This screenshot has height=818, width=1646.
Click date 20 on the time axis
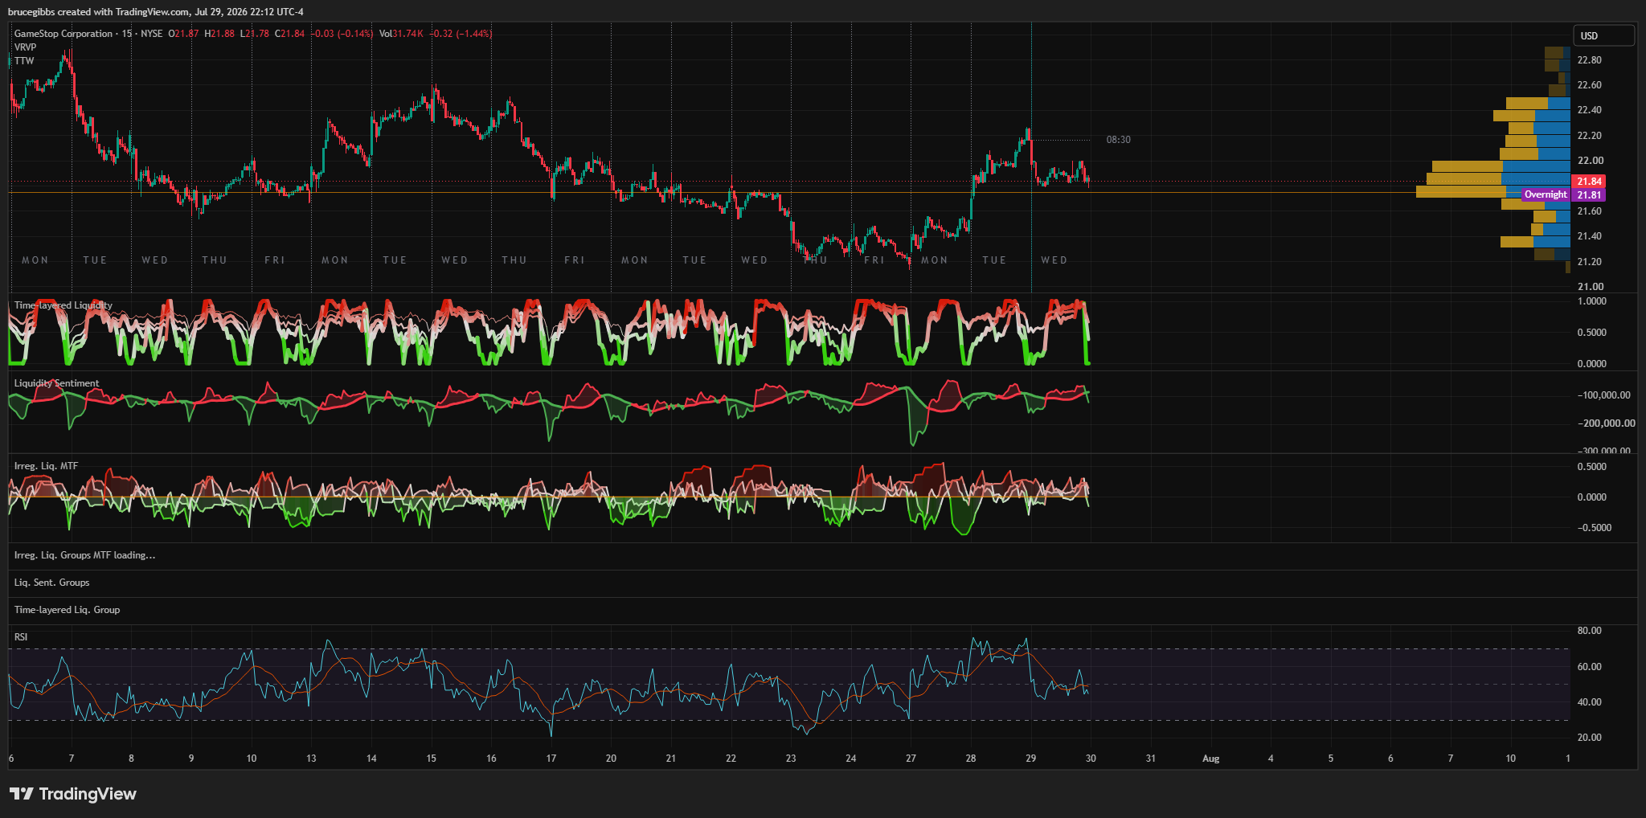[611, 759]
